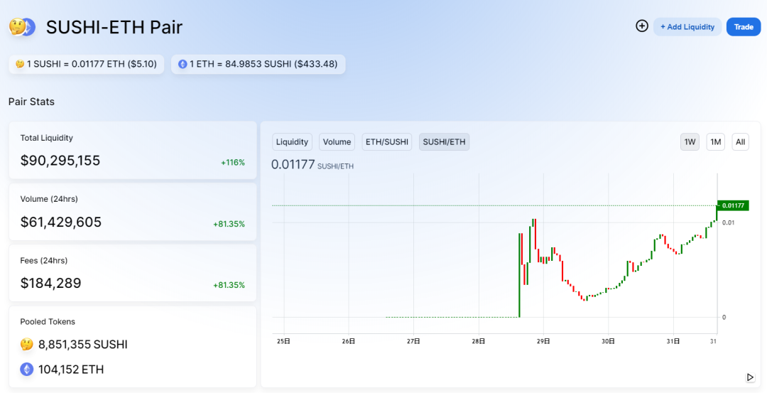Click the ETH diamond icon in Pooled Tokens
Image resolution: width=767 pixels, height=393 pixels.
click(26, 369)
